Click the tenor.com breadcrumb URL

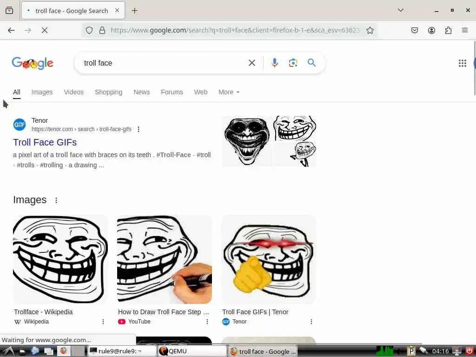(x=81, y=129)
